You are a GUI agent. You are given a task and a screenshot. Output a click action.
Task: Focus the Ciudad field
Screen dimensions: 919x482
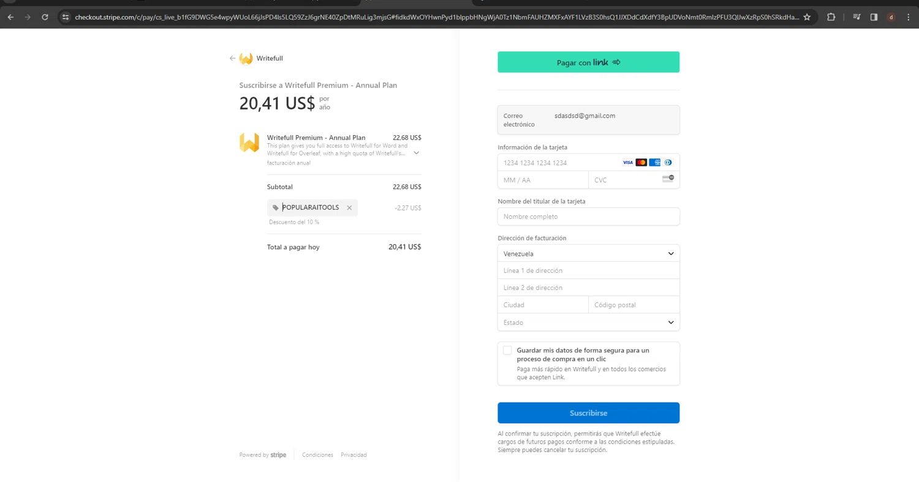(x=543, y=305)
